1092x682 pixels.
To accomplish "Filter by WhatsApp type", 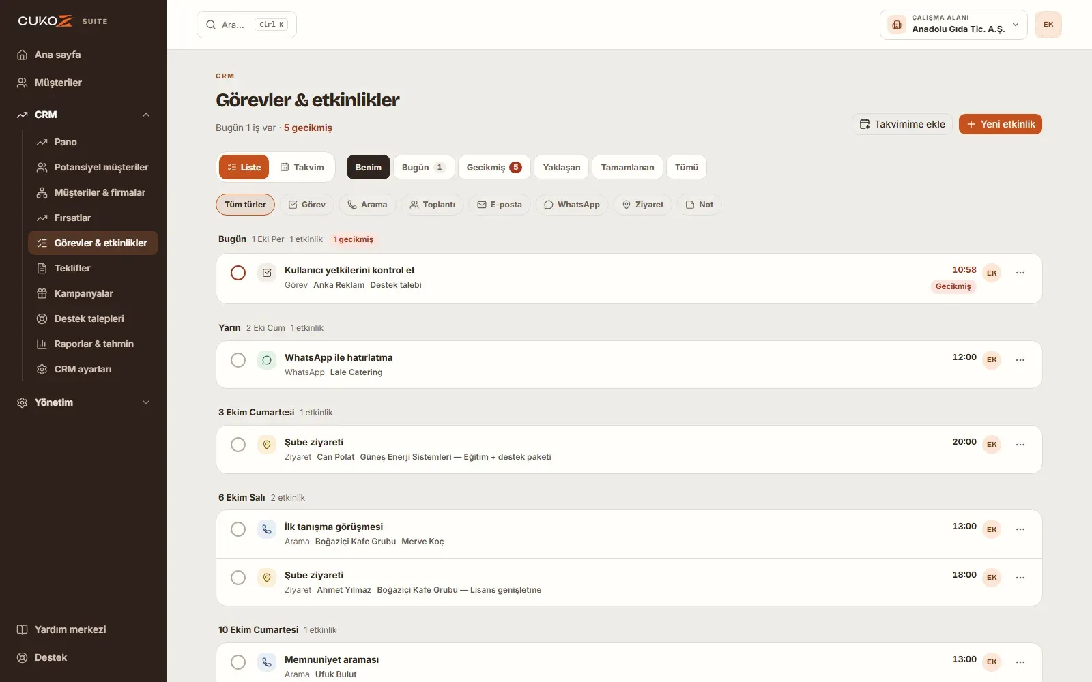I will (x=572, y=205).
